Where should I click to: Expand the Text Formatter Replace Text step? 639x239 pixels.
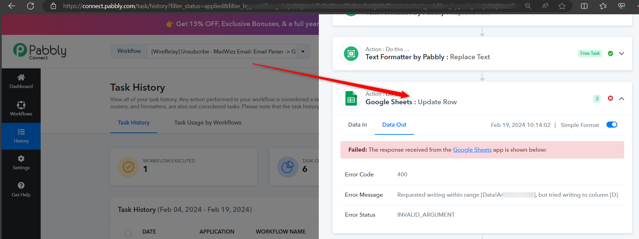tap(621, 53)
